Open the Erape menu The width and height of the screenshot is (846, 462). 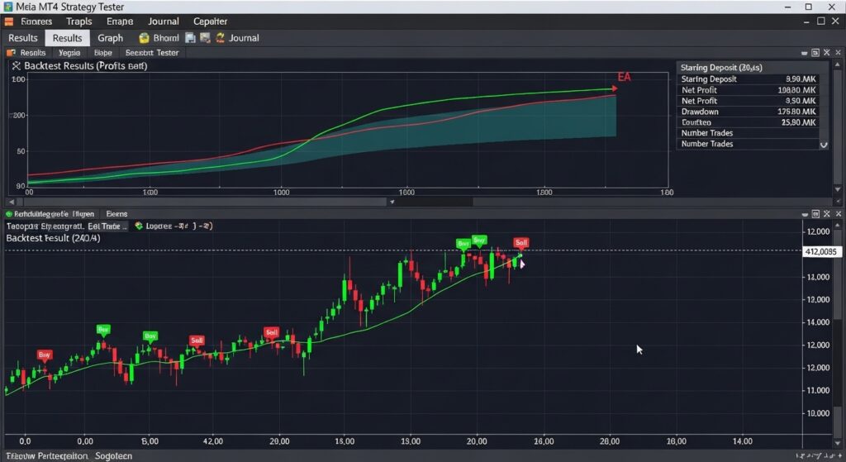pos(119,21)
